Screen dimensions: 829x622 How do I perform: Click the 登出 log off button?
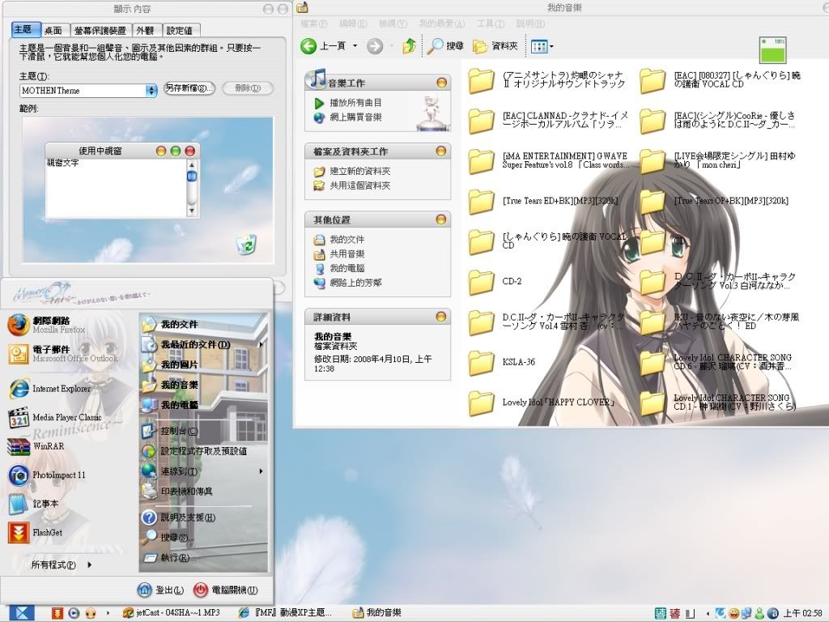[x=161, y=590]
